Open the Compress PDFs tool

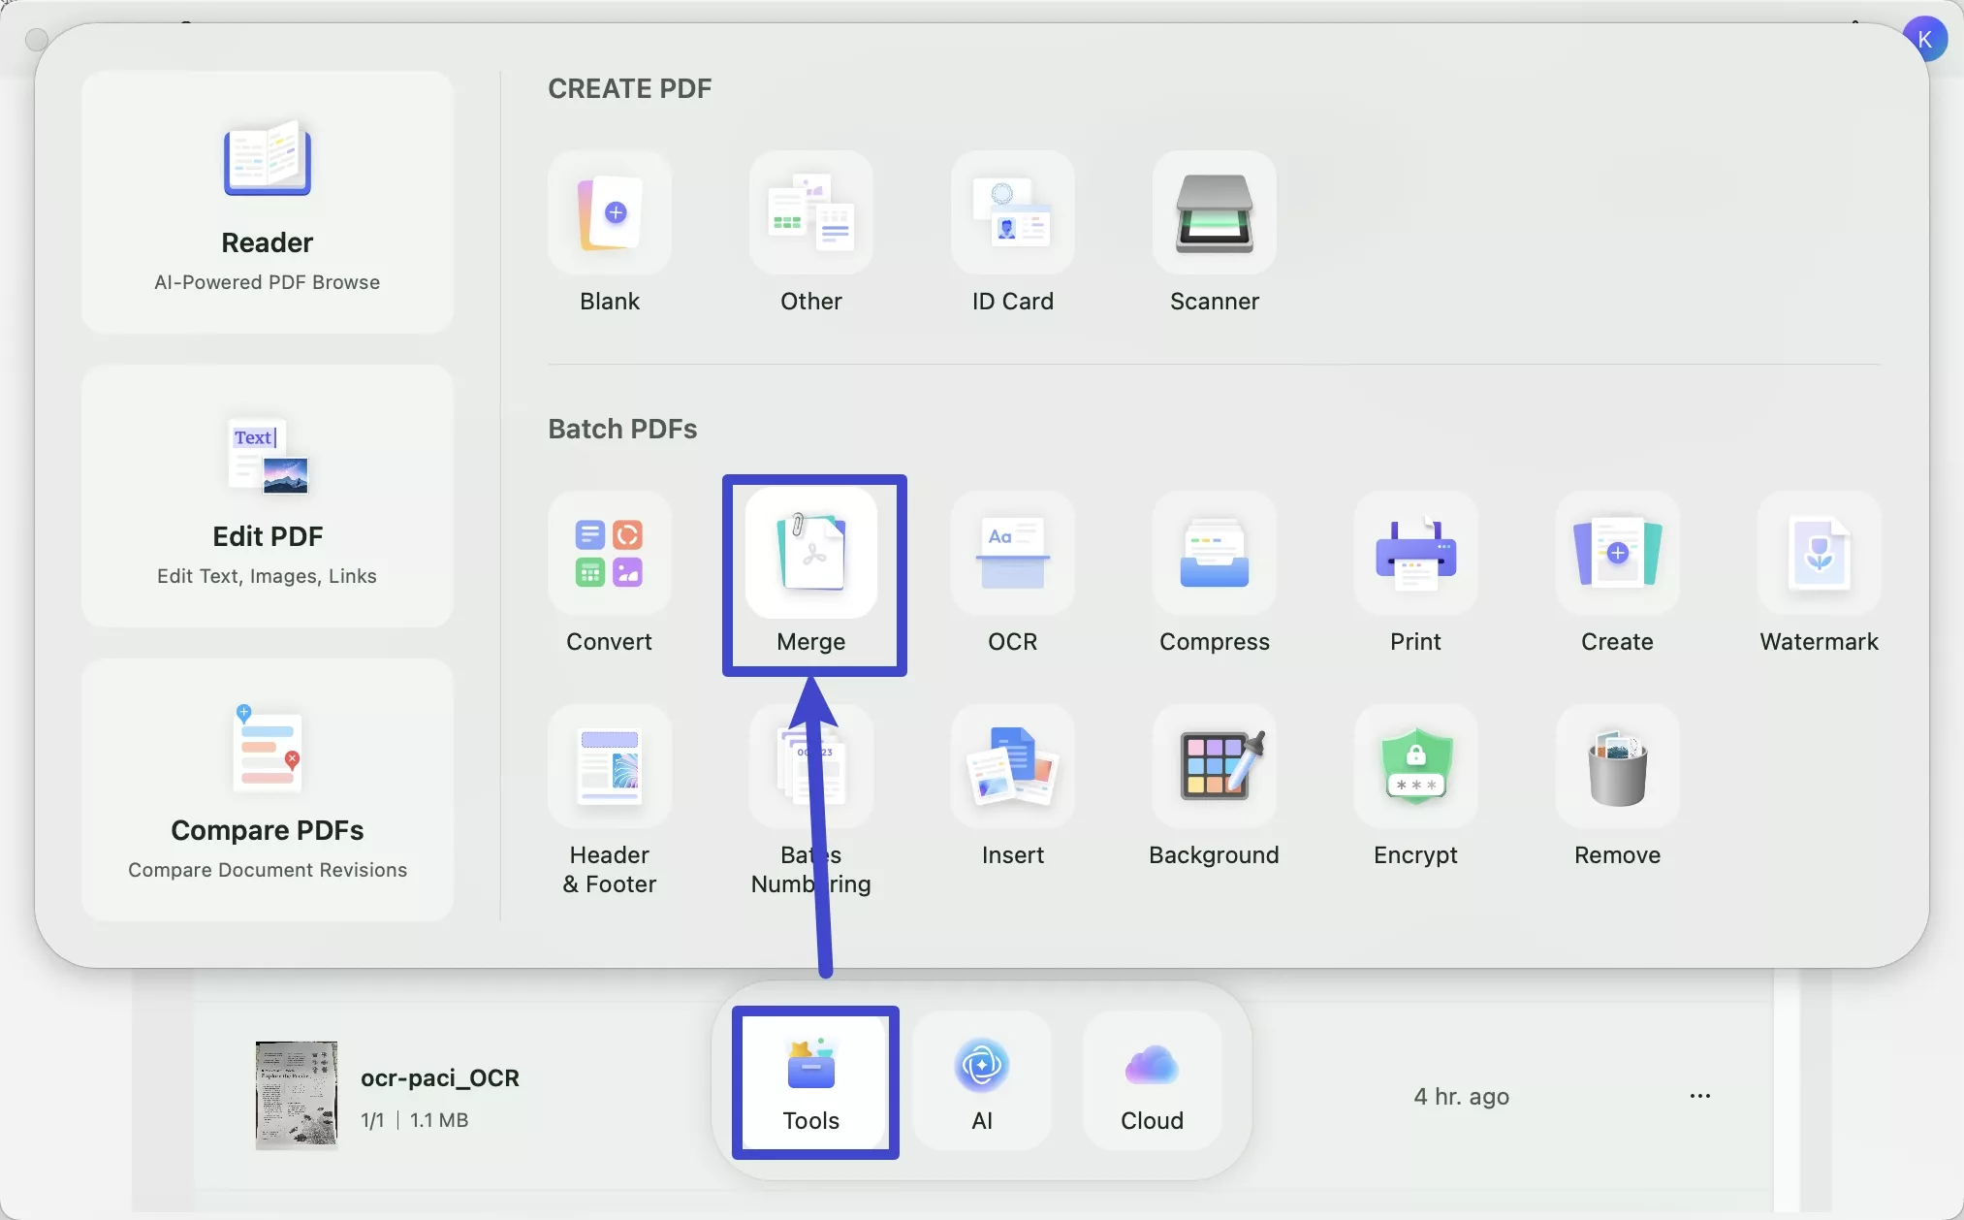[x=1214, y=554]
